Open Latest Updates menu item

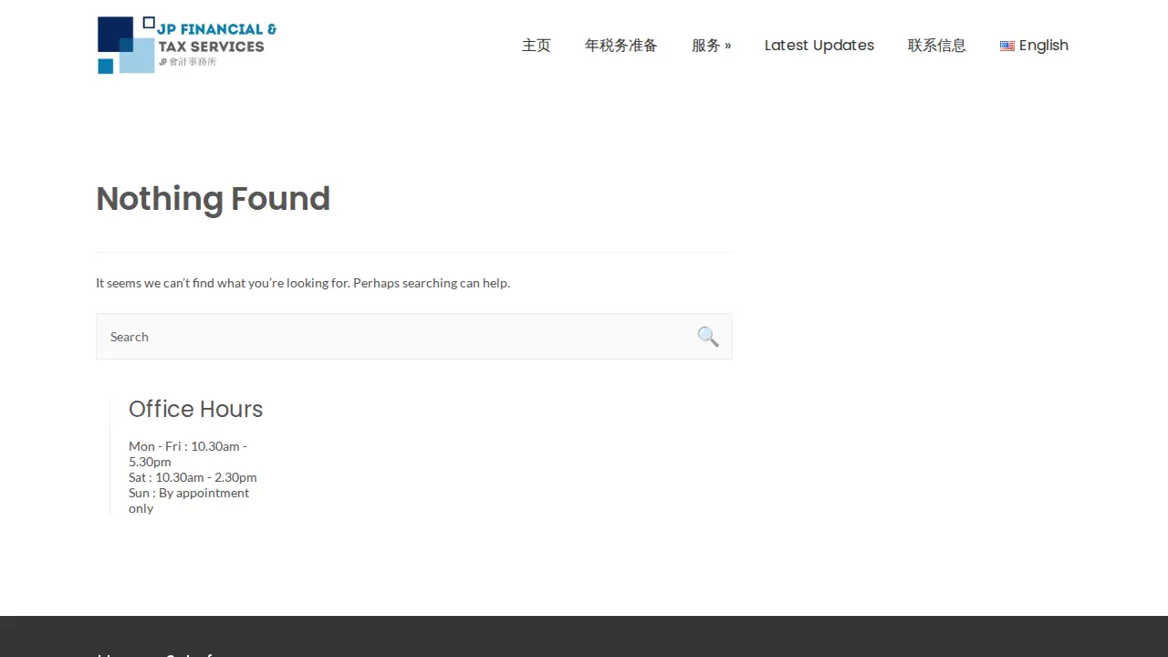[819, 46]
